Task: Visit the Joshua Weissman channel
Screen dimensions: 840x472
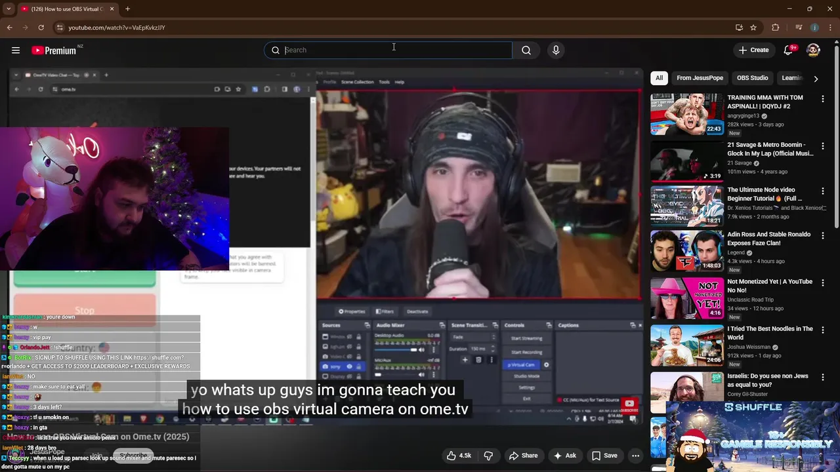Action: tap(749, 347)
